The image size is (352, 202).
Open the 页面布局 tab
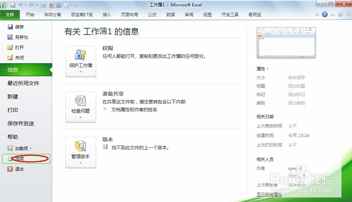click(130, 15)
